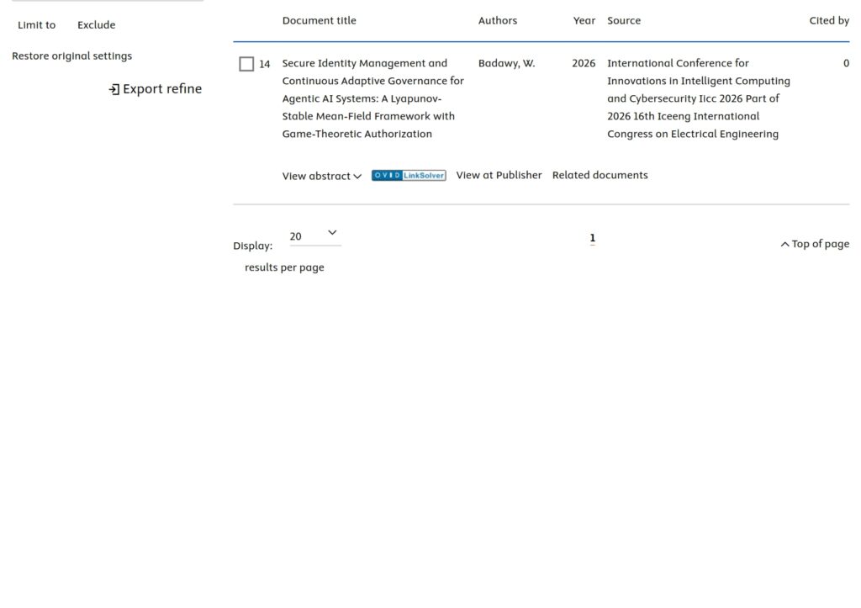
Task: Go to page 1 in pagination
Action: pyautogui.click(x=593, y=238)
